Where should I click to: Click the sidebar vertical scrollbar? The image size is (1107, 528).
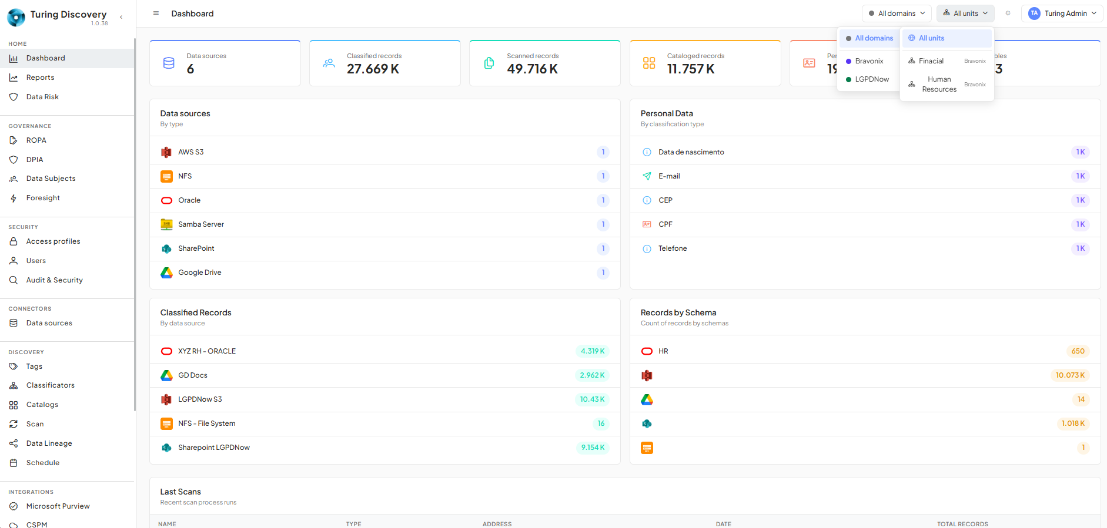tap(135, 224)
